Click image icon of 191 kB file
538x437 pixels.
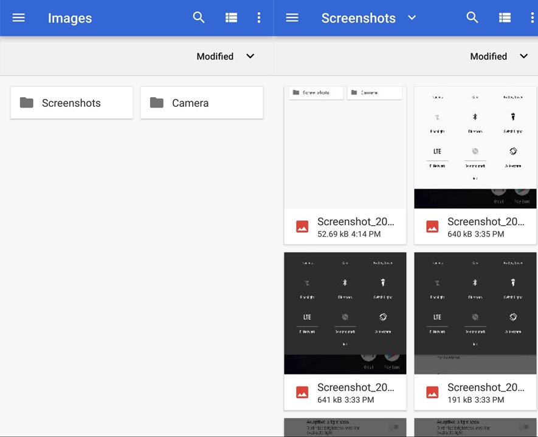pyautogui.click(x=432, y=393)
